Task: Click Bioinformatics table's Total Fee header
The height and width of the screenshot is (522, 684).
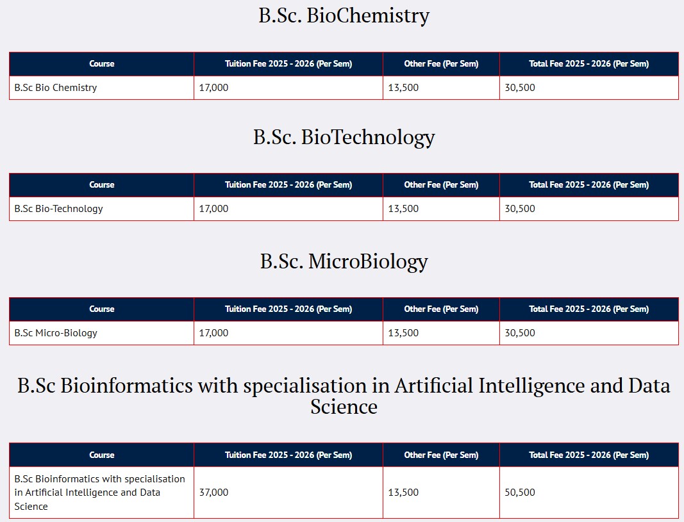Action: (x=588, y=455)
